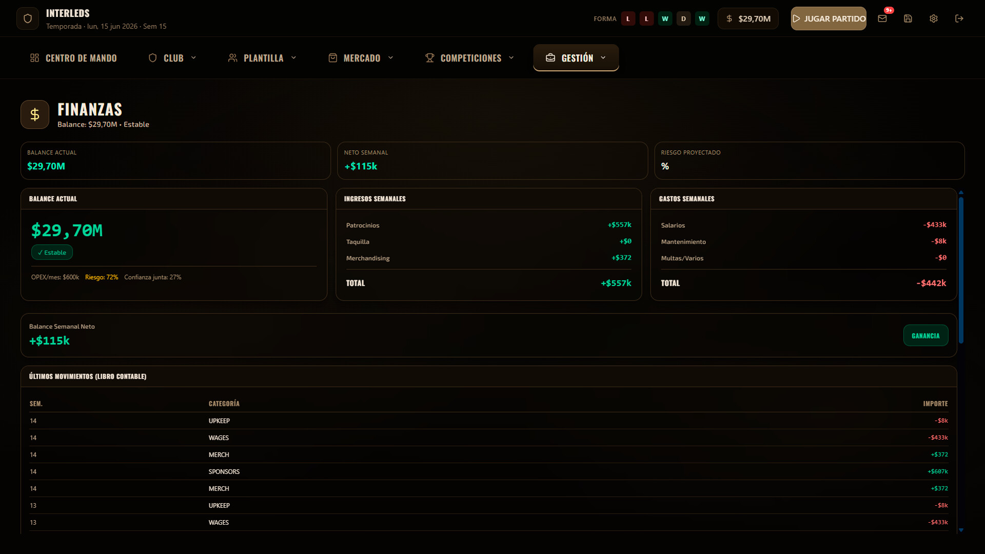
Task: Click the latest W form badge
Action: coord(702,18)
